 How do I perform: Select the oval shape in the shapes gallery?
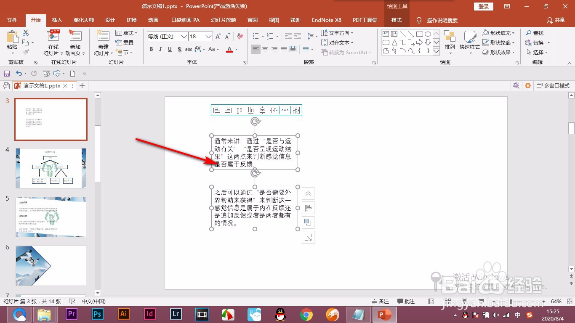pyautogui.click(x=428, y=34)
